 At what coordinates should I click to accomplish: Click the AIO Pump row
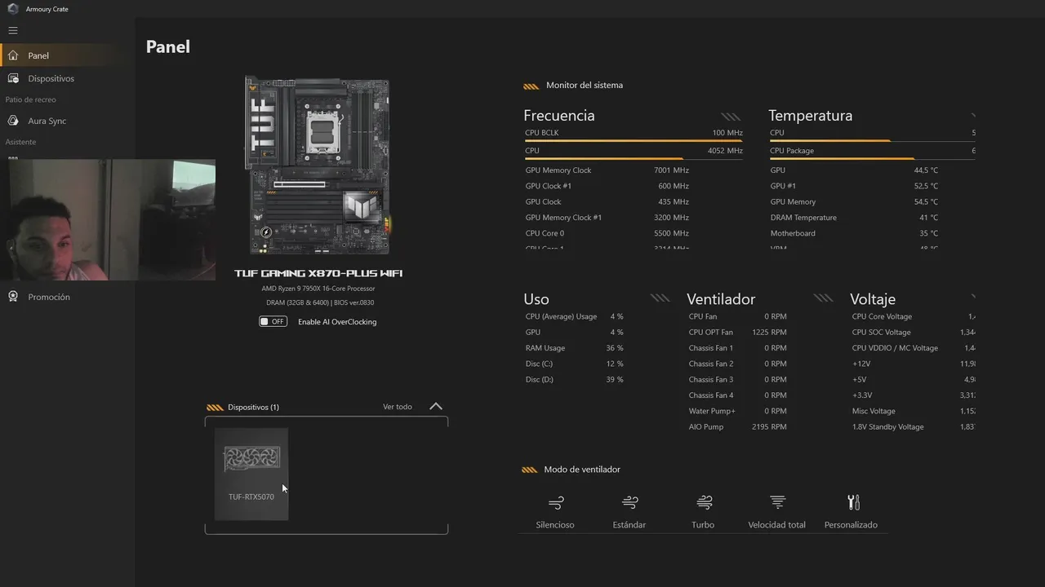coord(738,426)
